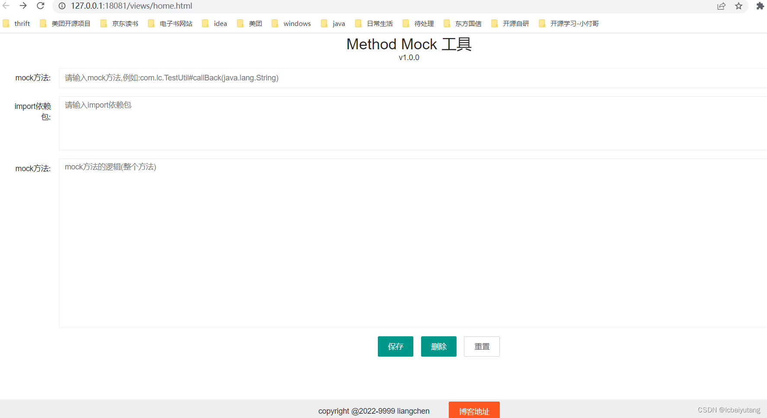Focus the mock方法 logic textarea
767x418 pixels.
point(413,243)
